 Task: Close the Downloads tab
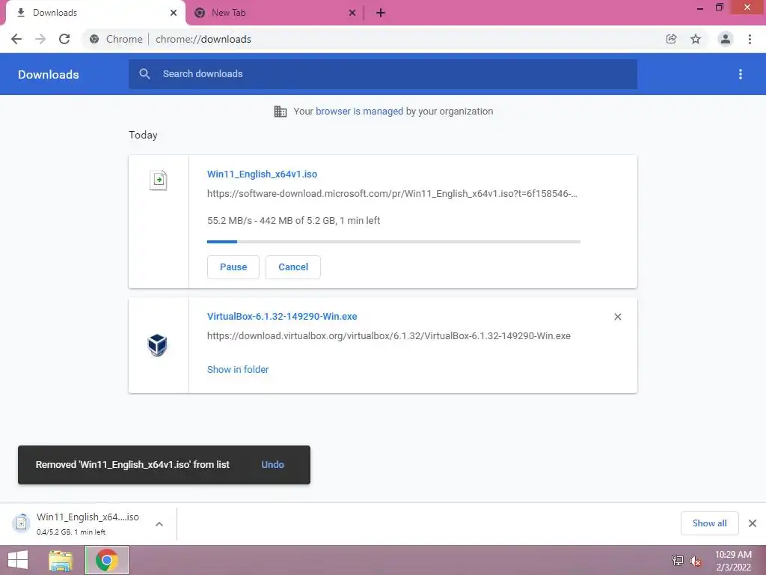coord(174,13)
